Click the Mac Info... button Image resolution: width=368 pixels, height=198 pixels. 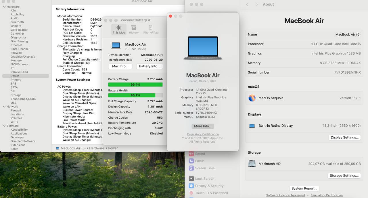pos(120,66)
